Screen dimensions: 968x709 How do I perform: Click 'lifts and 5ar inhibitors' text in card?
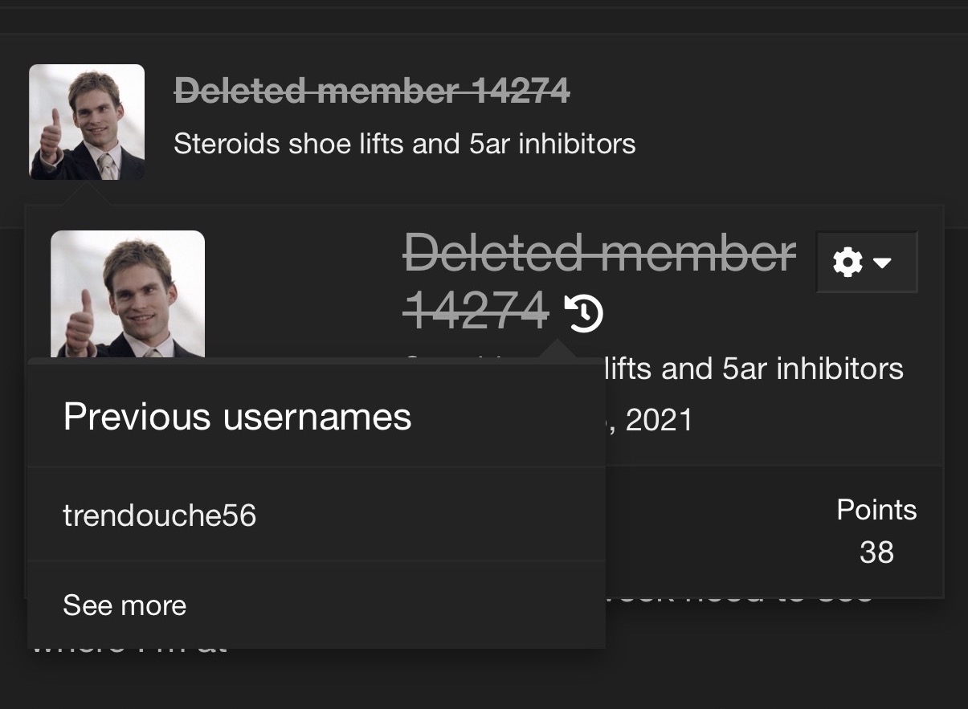coord(754,369)
